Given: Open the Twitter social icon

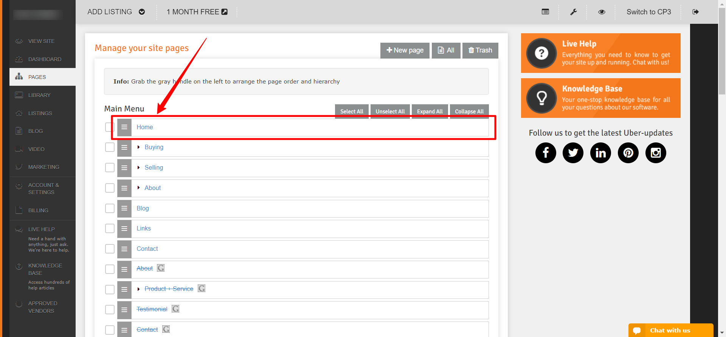Looking at the screenshot, I should click(x=573, y=153).
